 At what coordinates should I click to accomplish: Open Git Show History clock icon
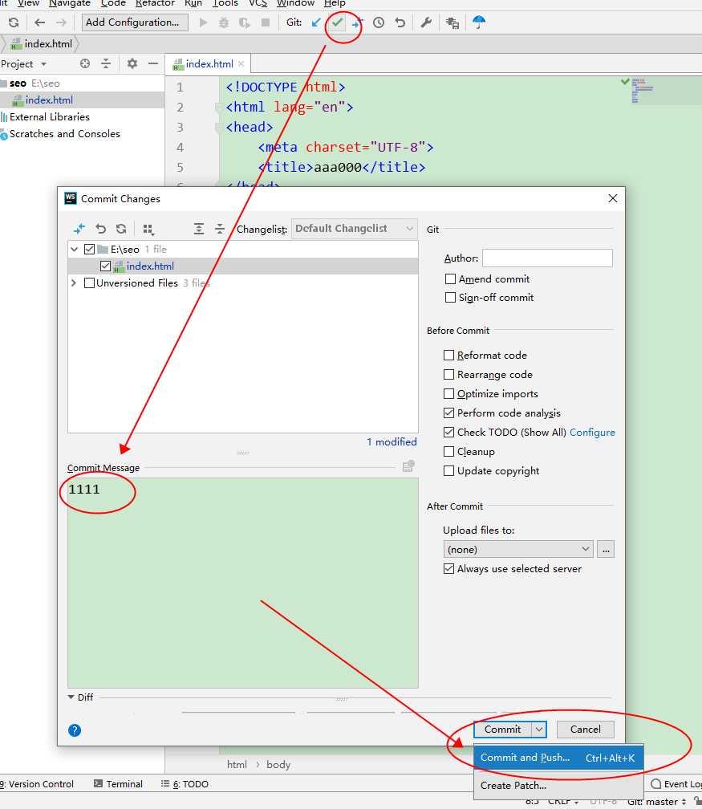(x=379, y=22)
